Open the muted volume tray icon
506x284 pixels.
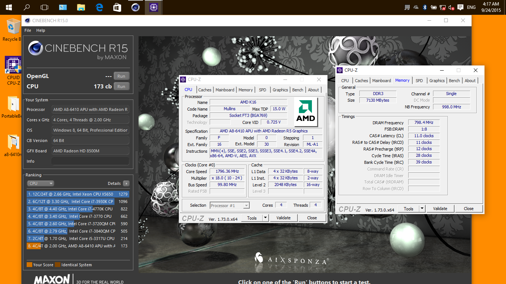coord(452,7)
